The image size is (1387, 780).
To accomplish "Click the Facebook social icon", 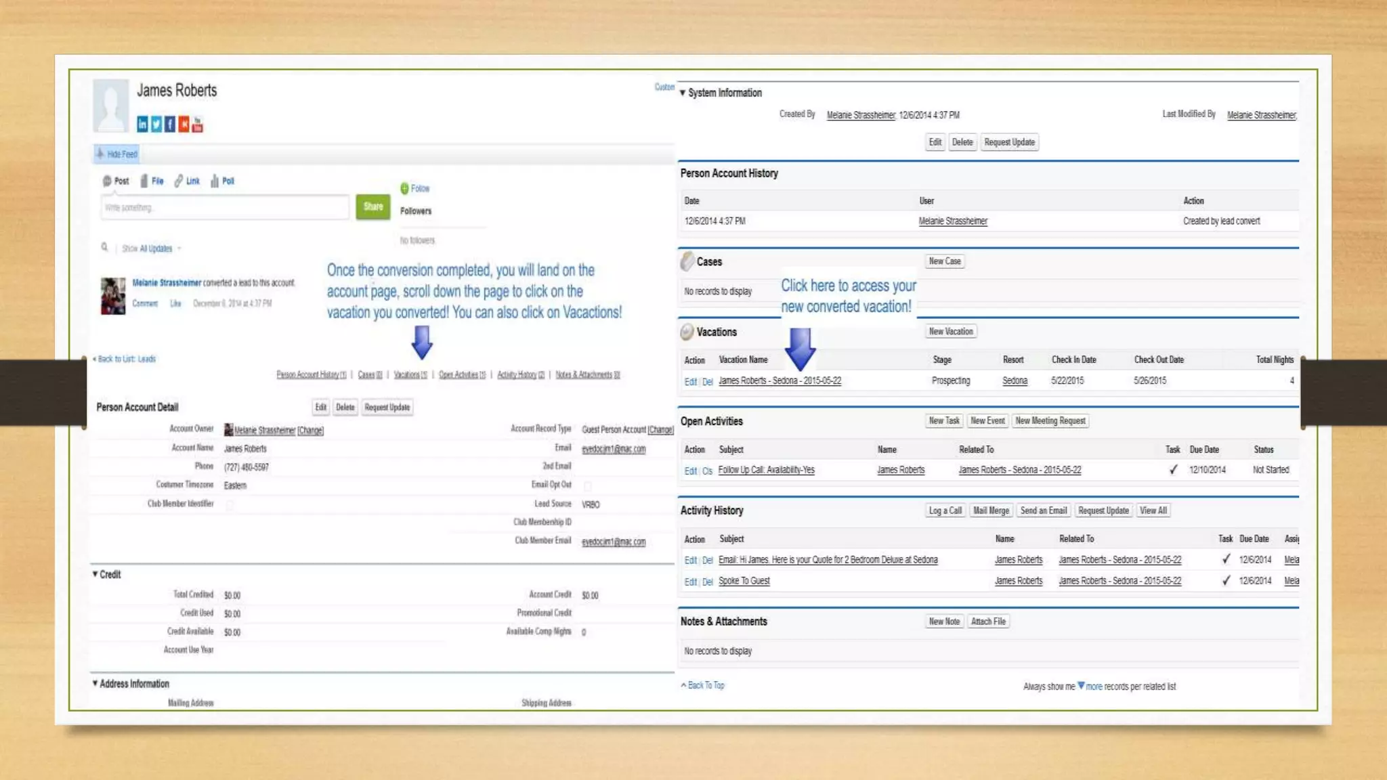I will (x=170, y=124).
